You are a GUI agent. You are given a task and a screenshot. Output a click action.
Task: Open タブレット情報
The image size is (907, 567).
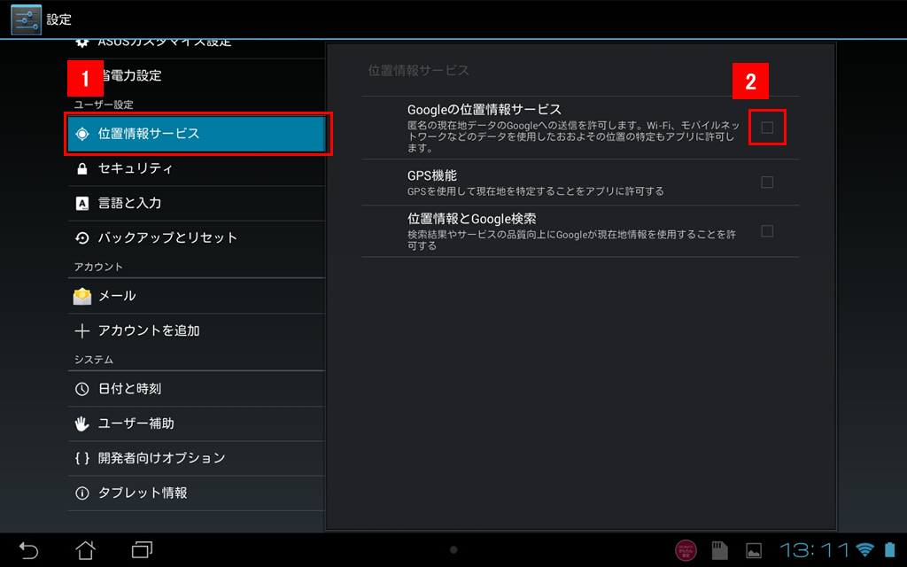197,493
